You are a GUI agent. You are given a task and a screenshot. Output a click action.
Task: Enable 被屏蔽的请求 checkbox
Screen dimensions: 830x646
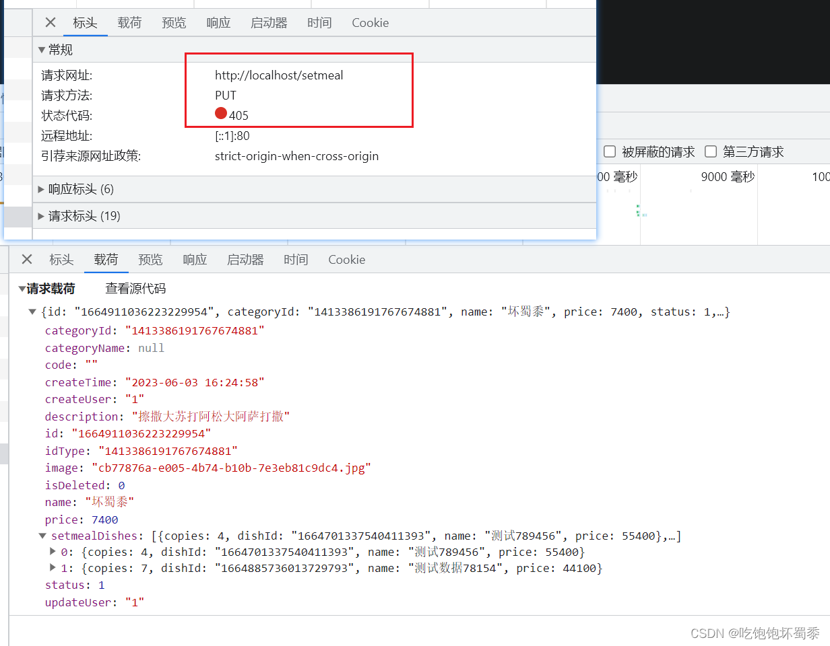[x=610, y=151]
